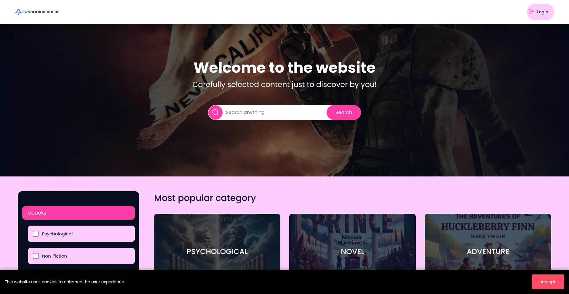The height and width of the screenshot is (294, 569).
Task: Tick the Psychological checkbox
Action: (x=36, y=234)
